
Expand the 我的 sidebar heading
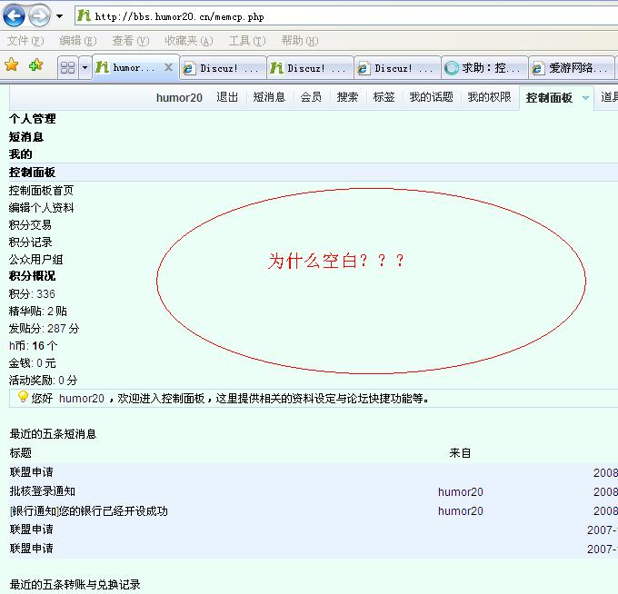(21, 154)
